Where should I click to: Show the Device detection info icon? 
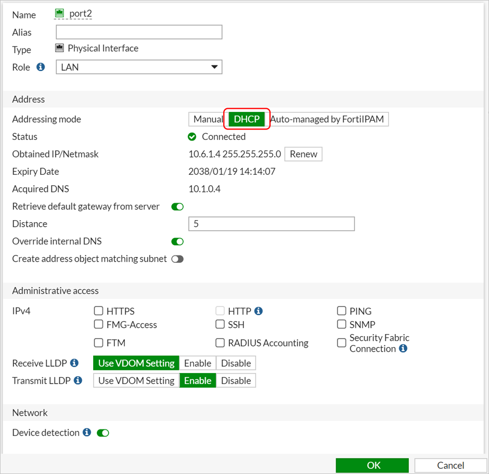point(87,432)
